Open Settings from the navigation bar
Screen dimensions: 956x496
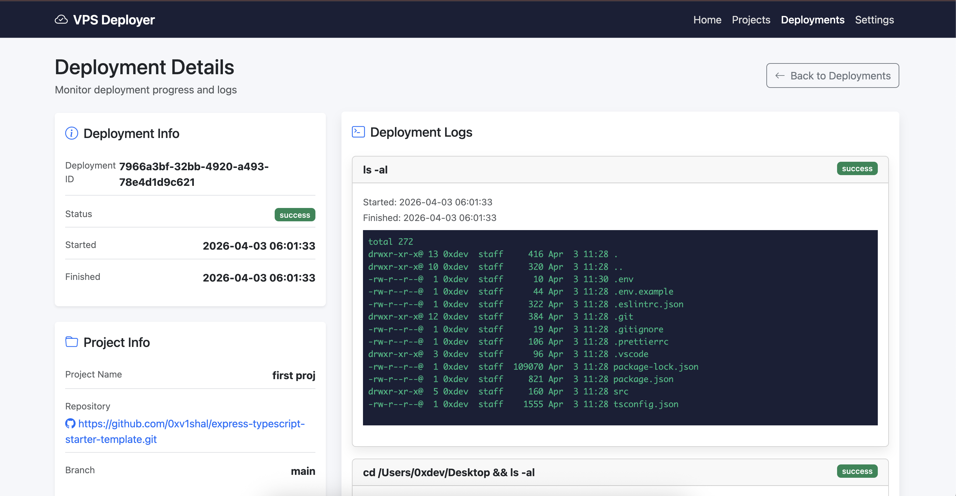874,20
